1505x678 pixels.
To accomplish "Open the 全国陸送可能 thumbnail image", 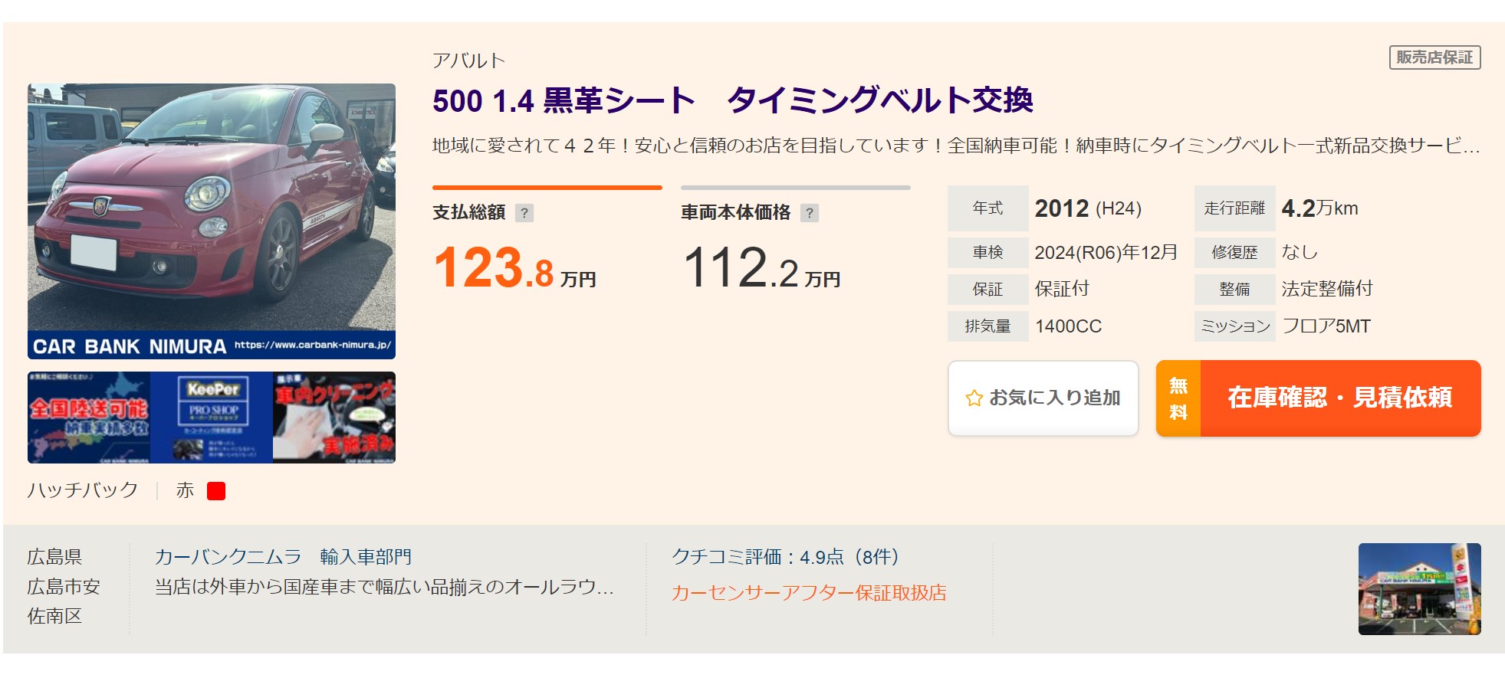I will 89,418.
